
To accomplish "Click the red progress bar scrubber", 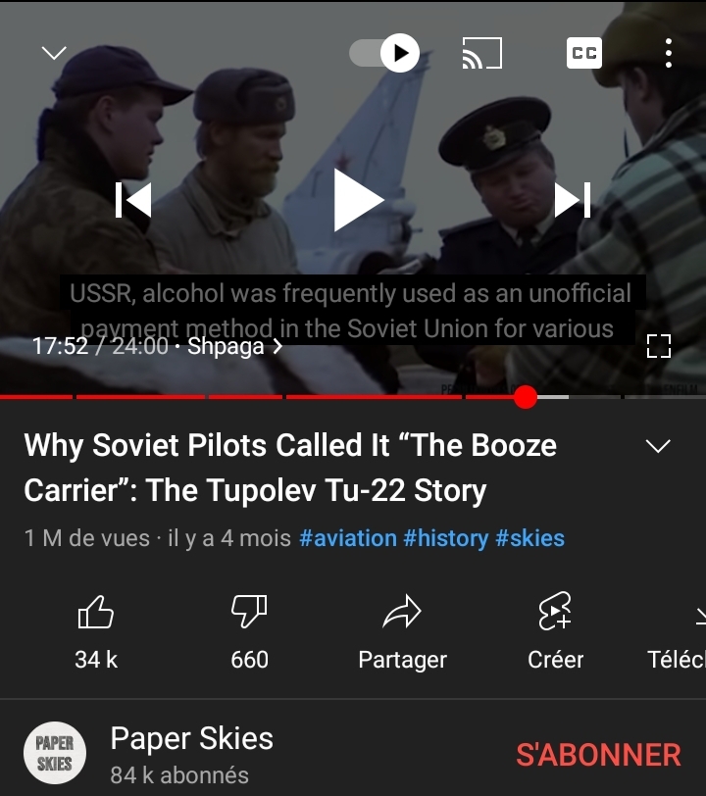I will (x=526, y=397).
